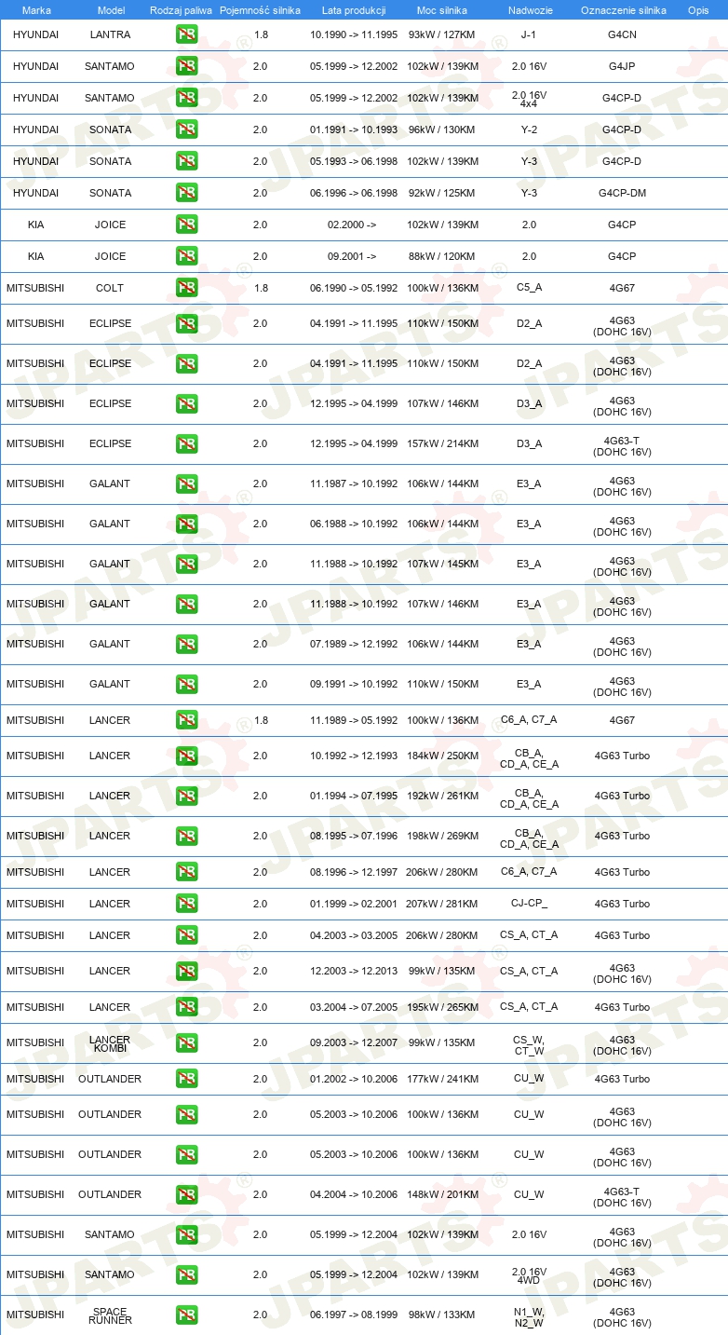Click the PB icon for Lancer 184kW / 250KM
This screenshot has height=1335, width=728.
tap(186, 756)
